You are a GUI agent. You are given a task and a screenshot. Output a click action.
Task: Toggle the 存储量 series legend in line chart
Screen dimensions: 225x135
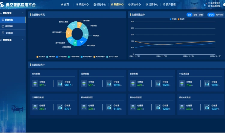click(x=173, y=19)
